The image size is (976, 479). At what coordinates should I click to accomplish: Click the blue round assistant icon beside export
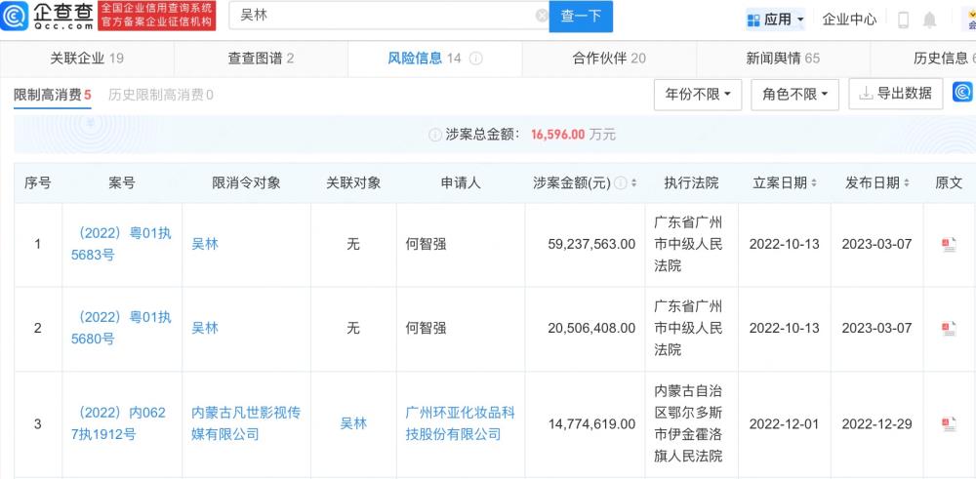click(962, 93)
